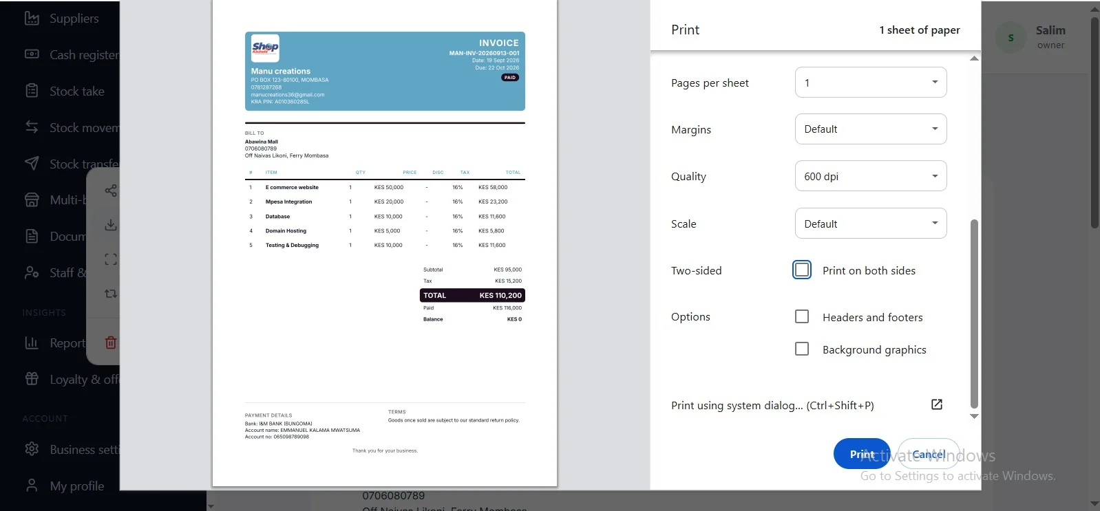Click the page scrollbar thumb at the window edge
The image size is (1100, 511).
[x=1095, y=122]
